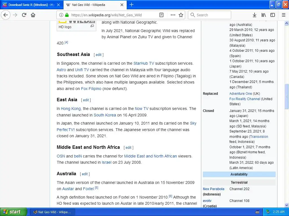Click the Availability infobox header
289x216 pixels.
coord(239,174)
